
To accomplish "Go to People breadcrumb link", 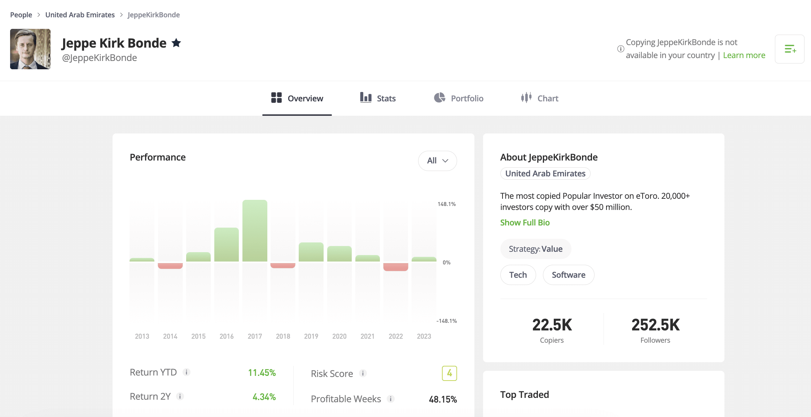I will point(21,15).
